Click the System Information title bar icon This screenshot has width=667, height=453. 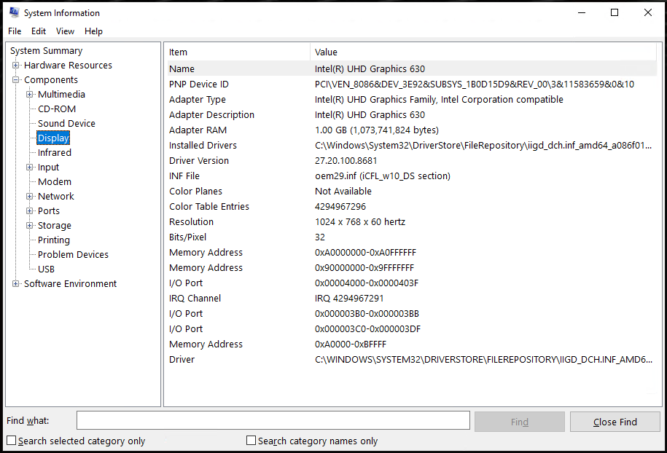point(14,12)
